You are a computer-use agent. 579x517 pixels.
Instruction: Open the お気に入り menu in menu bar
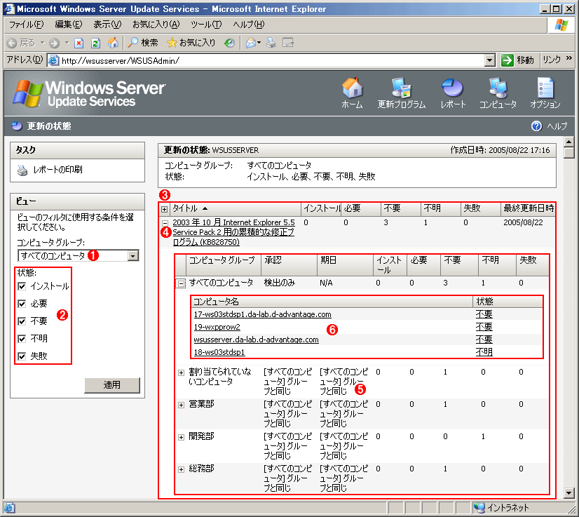coord(156,25)
